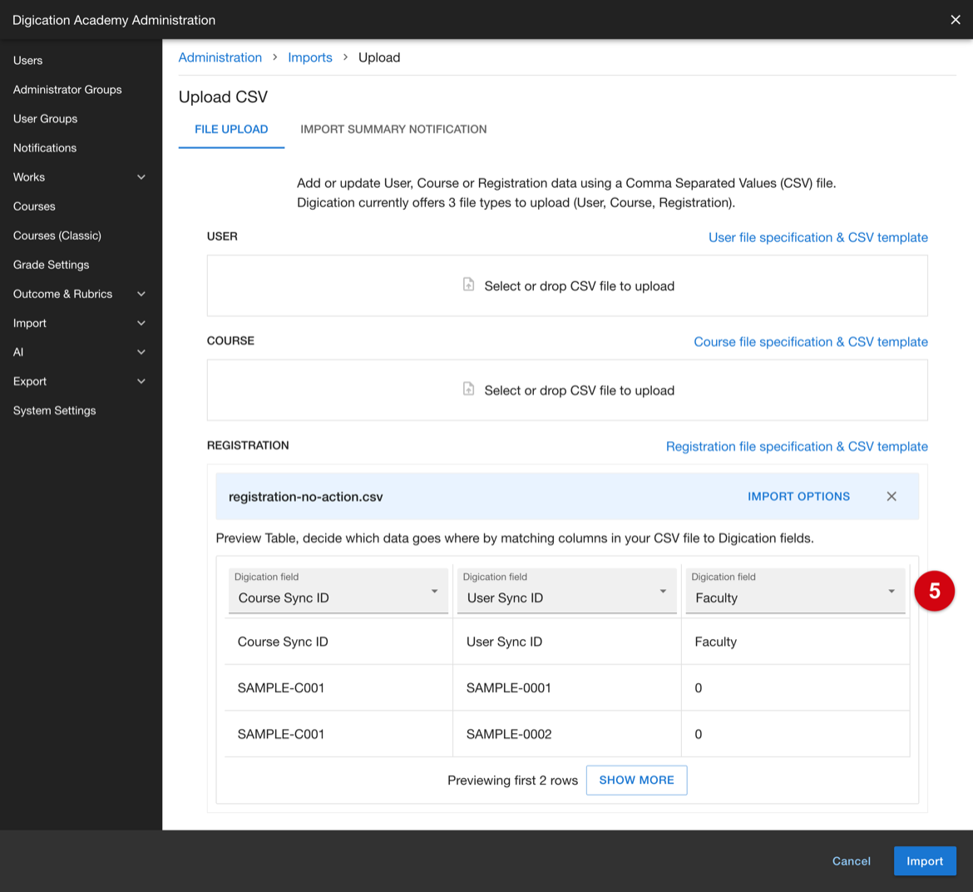Open Grade Settings in the sidebar

coord(51,265)
